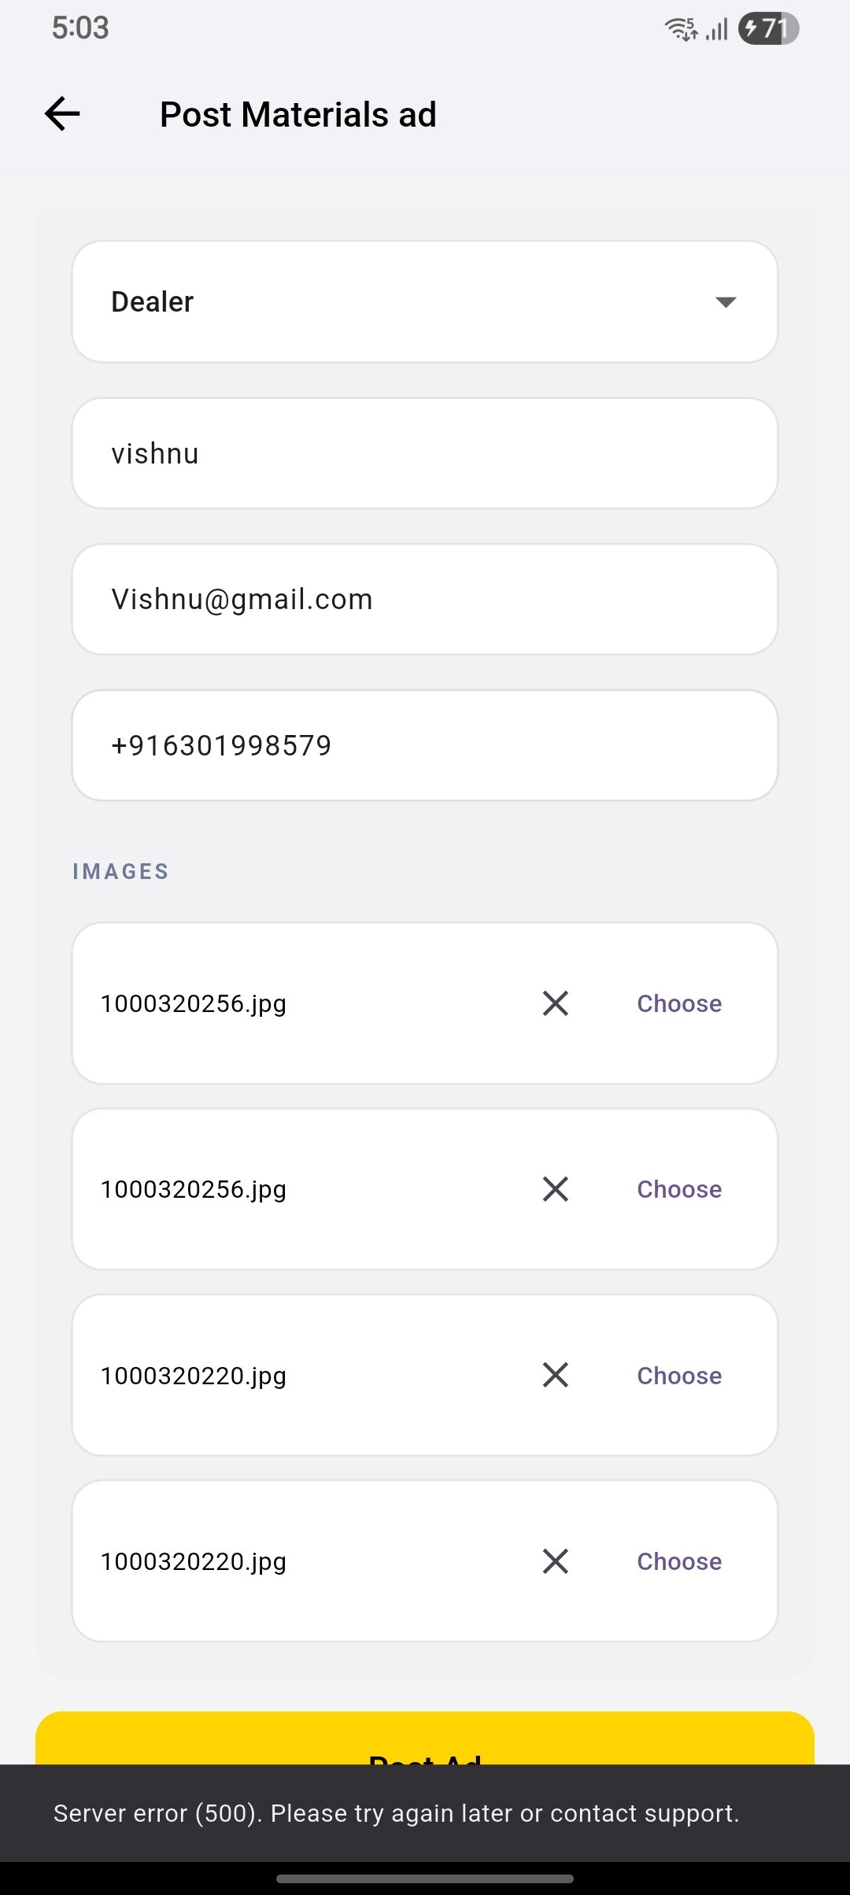Select the Dealer seller type combo box
Screen dimensions: 850x1895
pyautogui.click(x=425, y=301)
